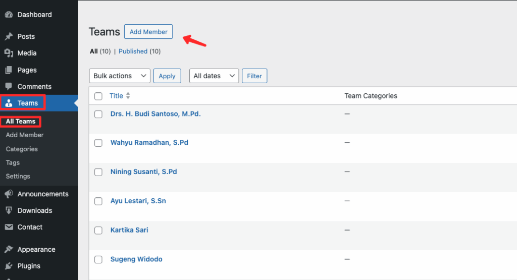Click the Pages stacked-sheets icon
517x280 pixels.
click(9, 70)
